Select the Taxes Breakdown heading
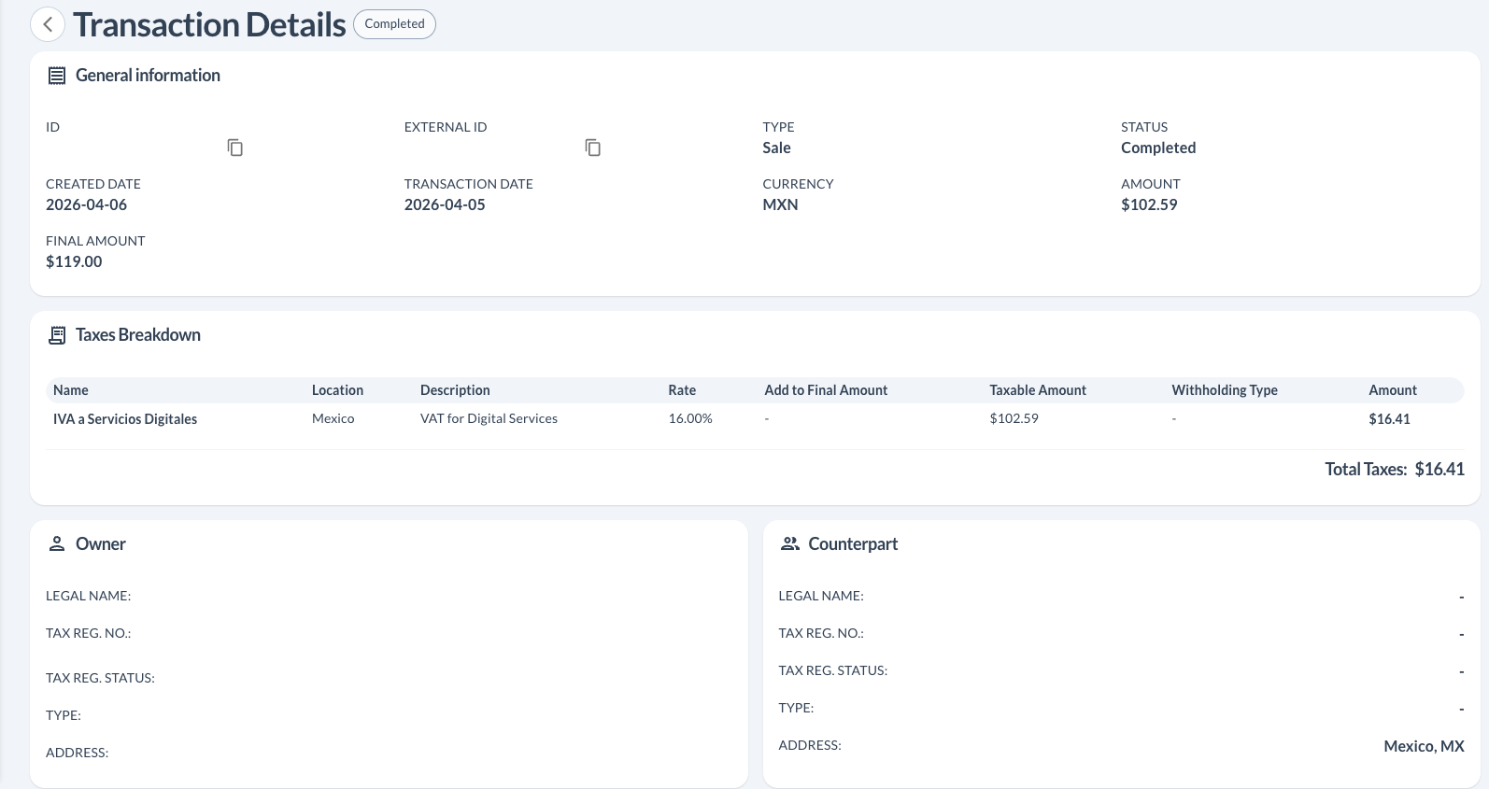 (x=138, y=335)
